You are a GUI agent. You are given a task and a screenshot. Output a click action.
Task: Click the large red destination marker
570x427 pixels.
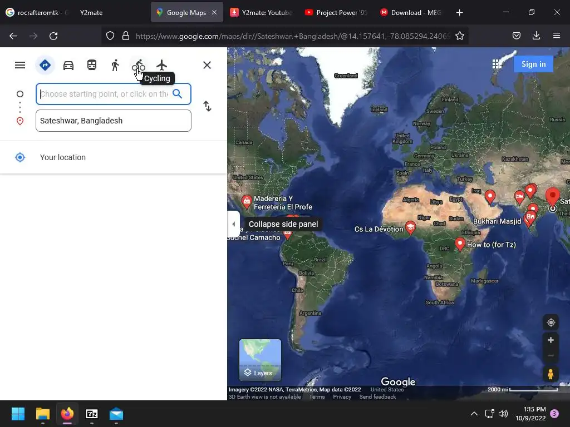coord(553,197)
